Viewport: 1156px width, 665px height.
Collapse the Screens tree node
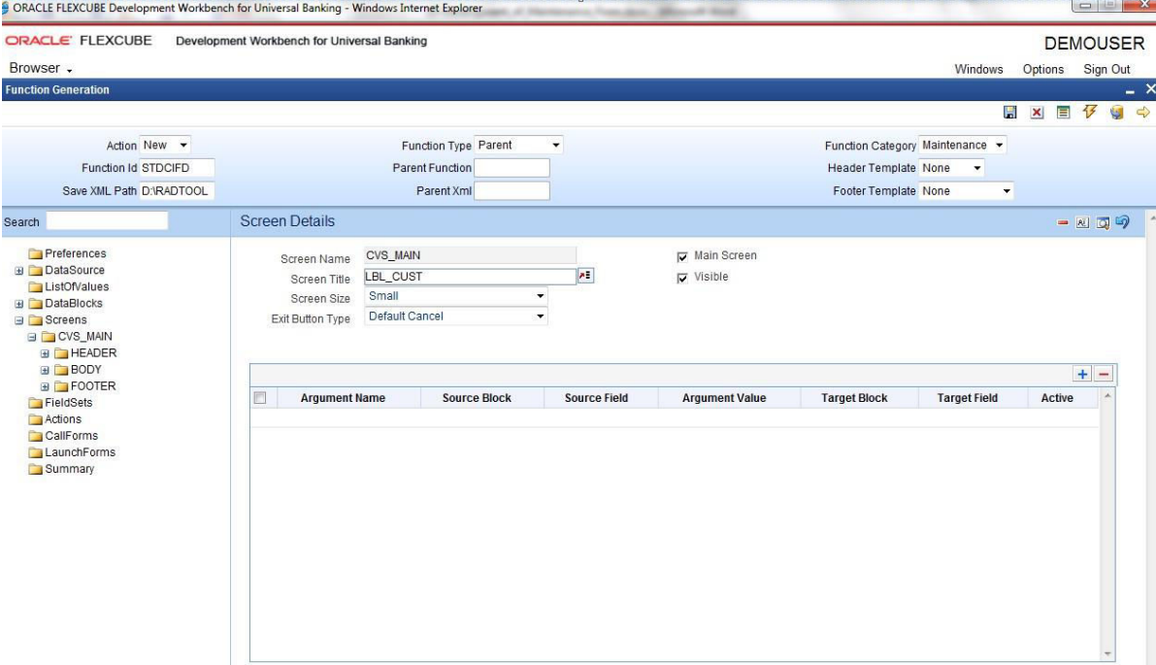19,320
